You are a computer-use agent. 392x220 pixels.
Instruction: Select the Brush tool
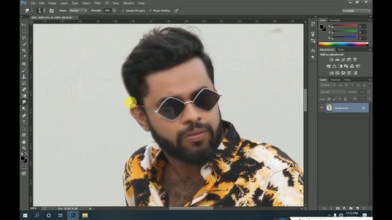click(x=24, y=70)
